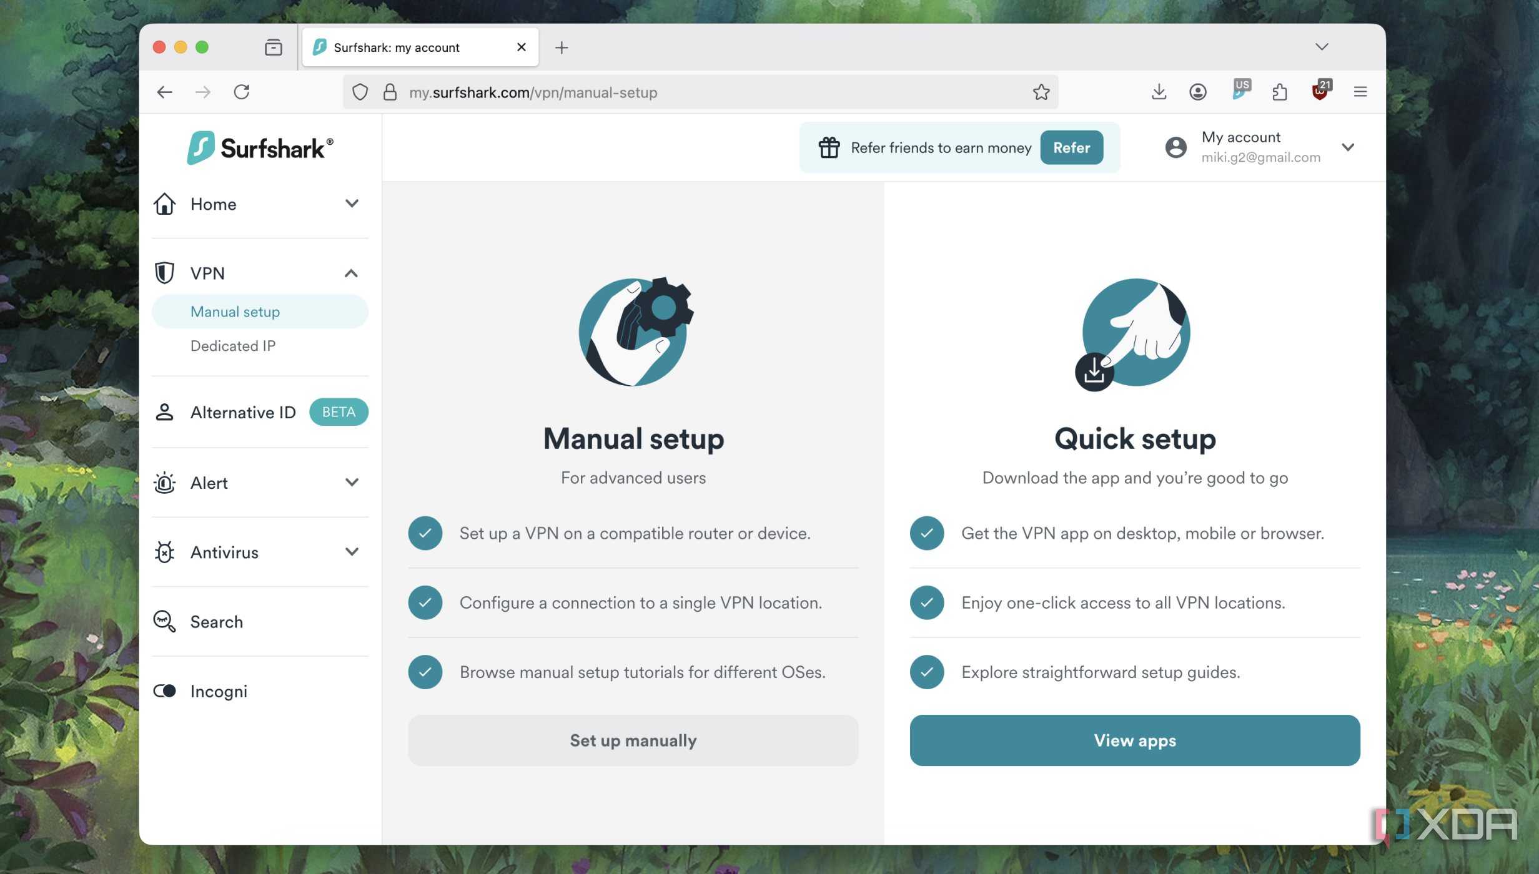Click the tab overview icon left of tab
Screen dimensions: 1539x874
(x=274, y=47)
